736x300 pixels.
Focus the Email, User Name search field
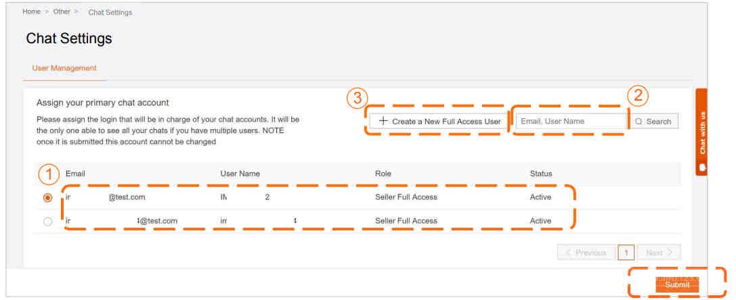tap(572, 121)
